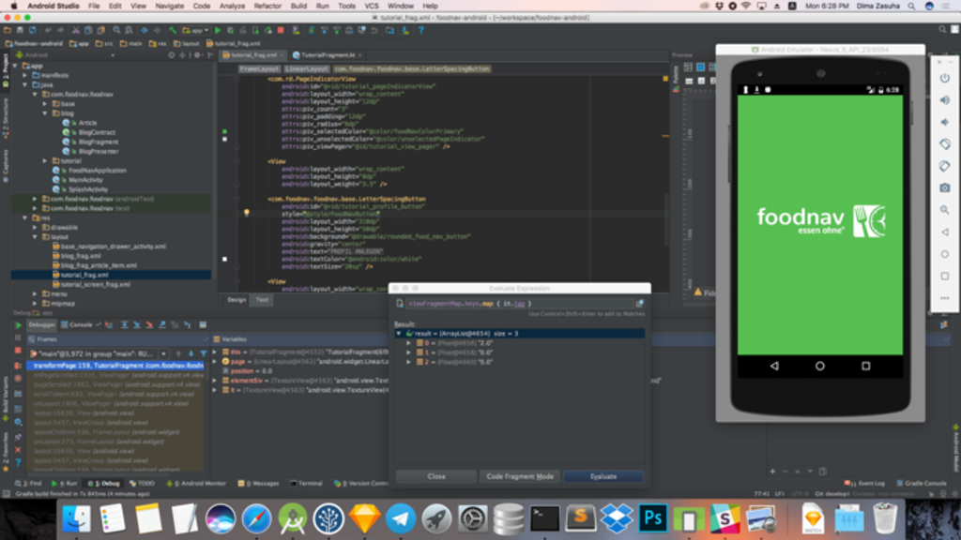Collapse the blog package folder
The width and height of the screenshot is (961, 540).
pyautogui.click(x=45, y=113)
